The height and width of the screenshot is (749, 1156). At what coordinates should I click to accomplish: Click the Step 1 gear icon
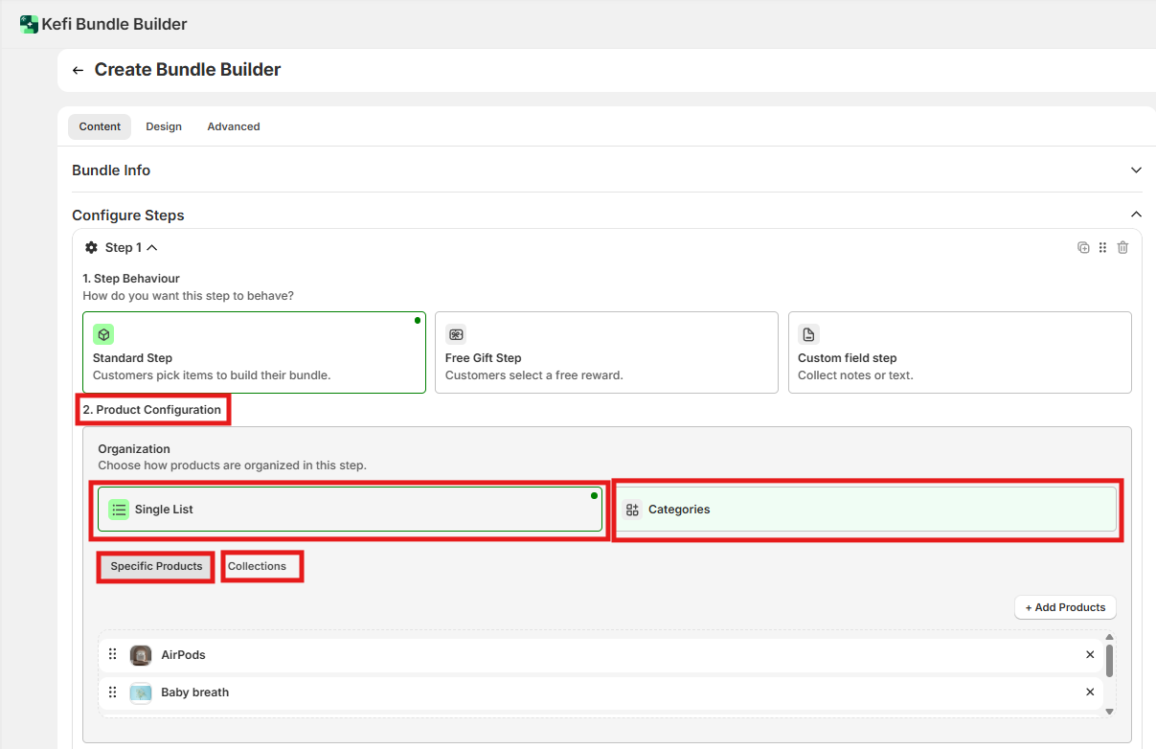(x=91, y=247)
